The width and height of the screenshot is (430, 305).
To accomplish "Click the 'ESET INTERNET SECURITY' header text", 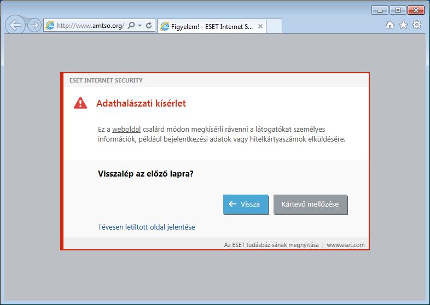I will click(x=106, y=80).
